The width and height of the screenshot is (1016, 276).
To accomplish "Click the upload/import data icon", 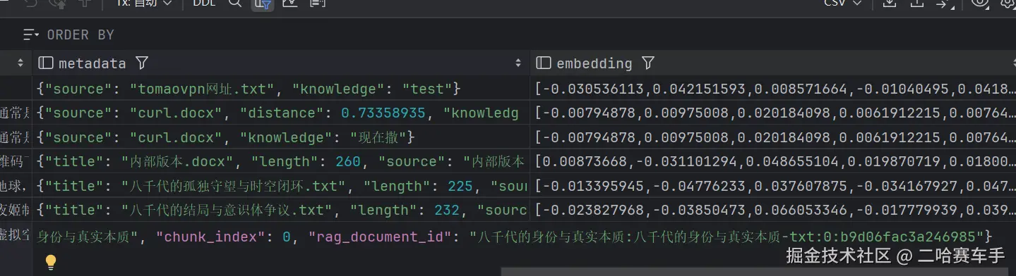I will [916, 4].
